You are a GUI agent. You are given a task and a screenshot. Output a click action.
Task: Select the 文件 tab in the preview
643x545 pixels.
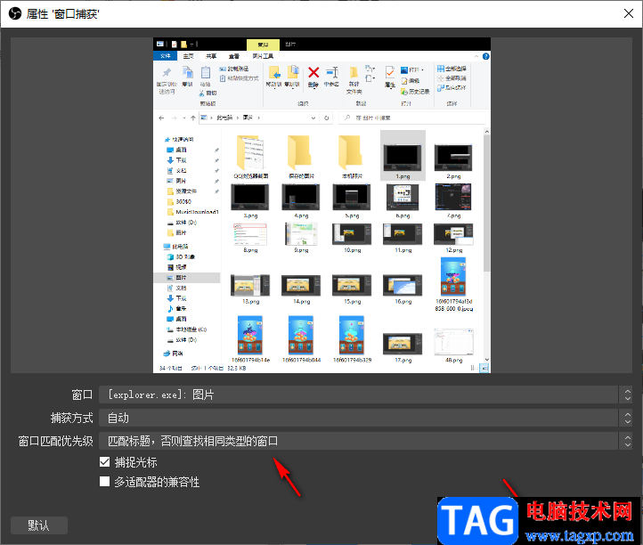[166, 56]
